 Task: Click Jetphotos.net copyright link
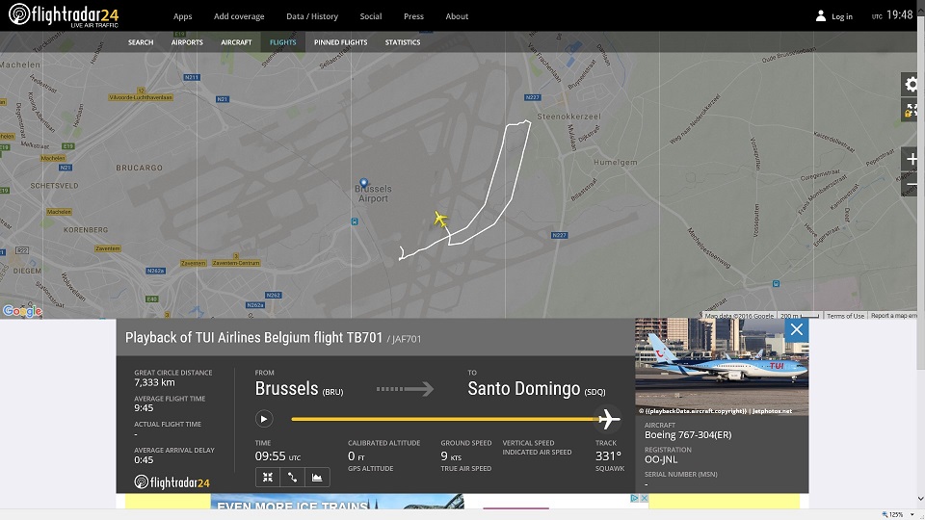(x=772, y=411)
